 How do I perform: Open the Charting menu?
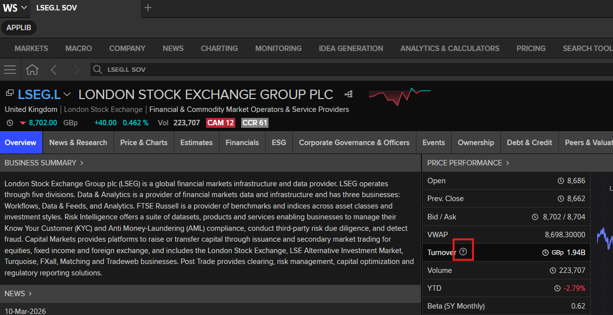219,48
